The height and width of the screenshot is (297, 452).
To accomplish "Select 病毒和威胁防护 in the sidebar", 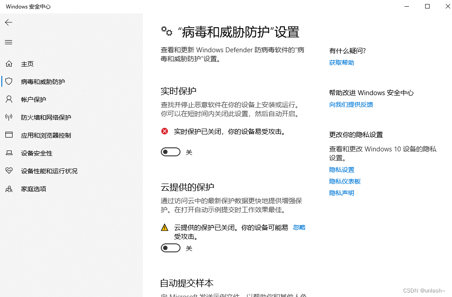I will [43, 82].
